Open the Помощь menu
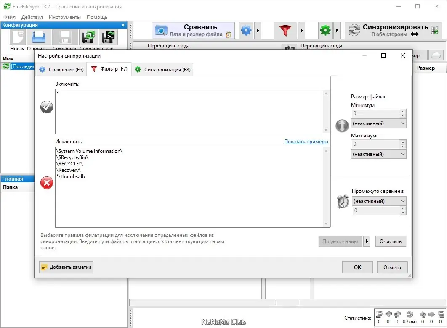This screenshot has width=447, height=328. [97, 17]
